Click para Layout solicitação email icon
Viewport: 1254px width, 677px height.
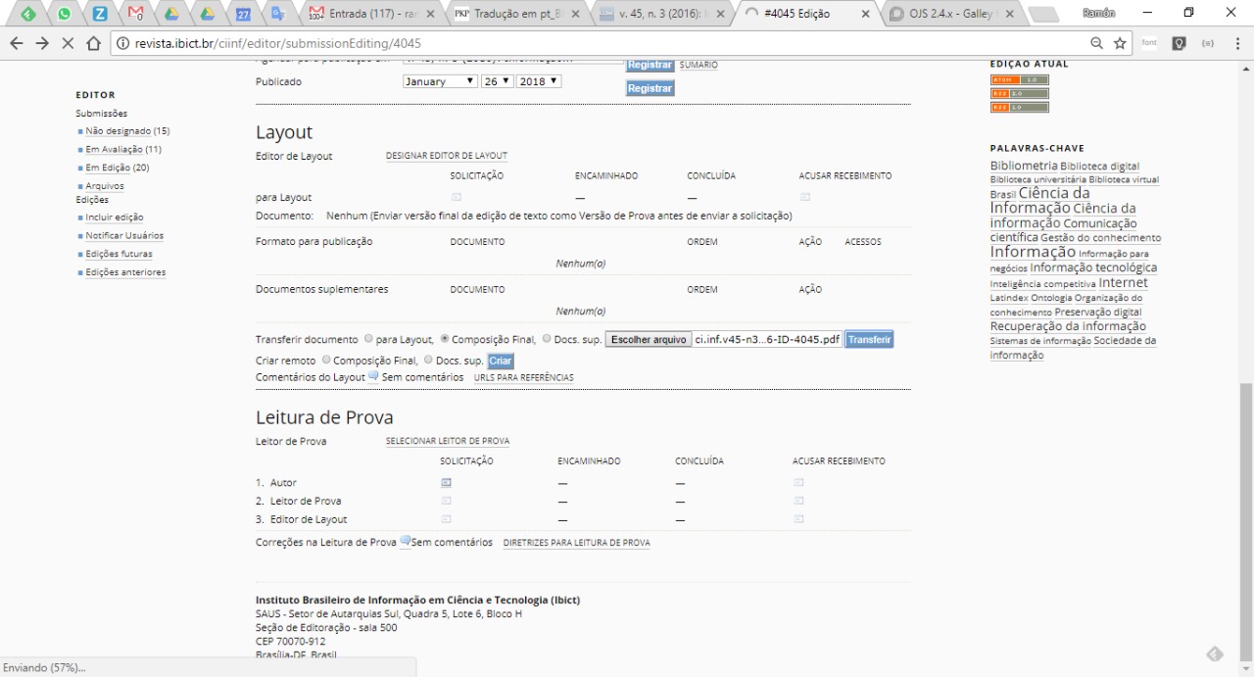456,197
